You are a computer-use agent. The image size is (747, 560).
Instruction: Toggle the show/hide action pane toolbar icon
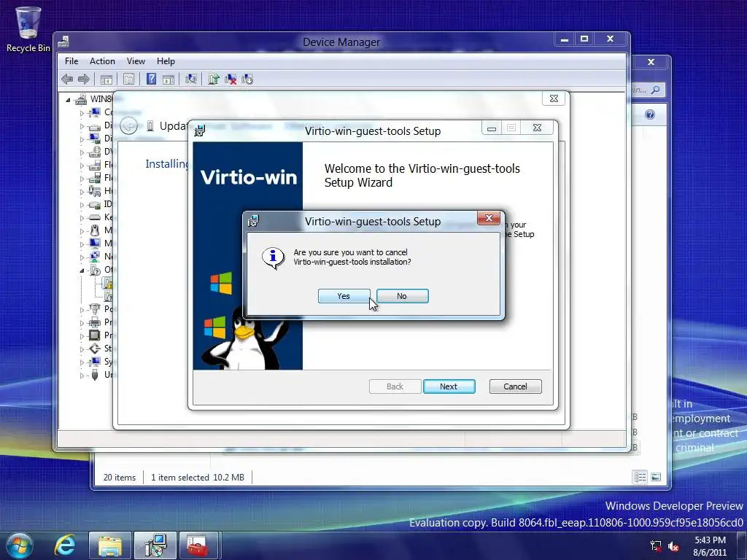[169, 79]
